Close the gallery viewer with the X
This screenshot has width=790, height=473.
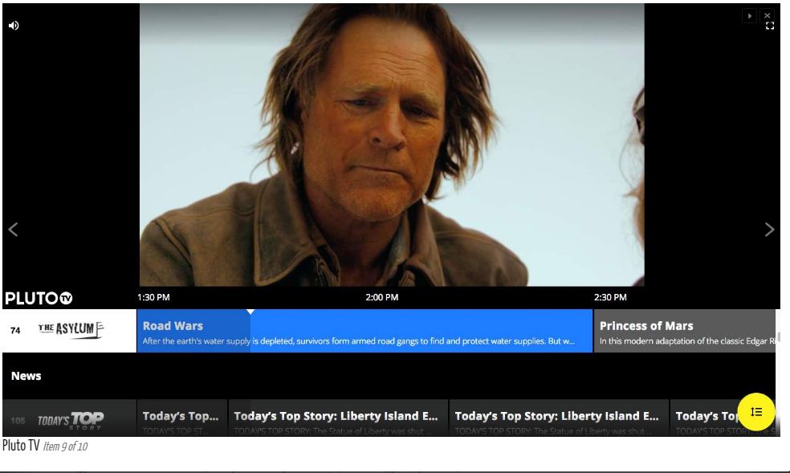767,15
